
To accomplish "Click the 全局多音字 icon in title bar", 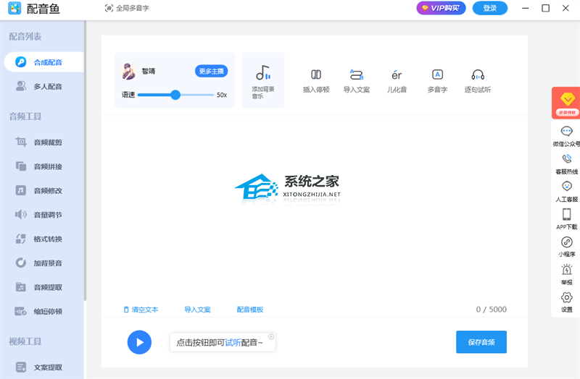I will [109, 8].
